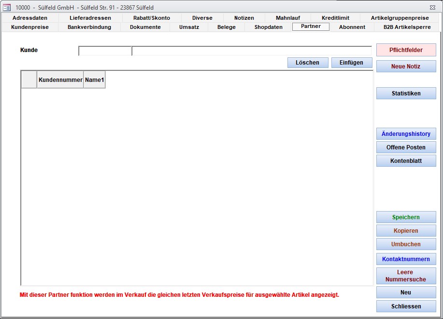Create a note with Neue Notiz
This screenshot has height=319, width=443.
click(x=406, y=66)
